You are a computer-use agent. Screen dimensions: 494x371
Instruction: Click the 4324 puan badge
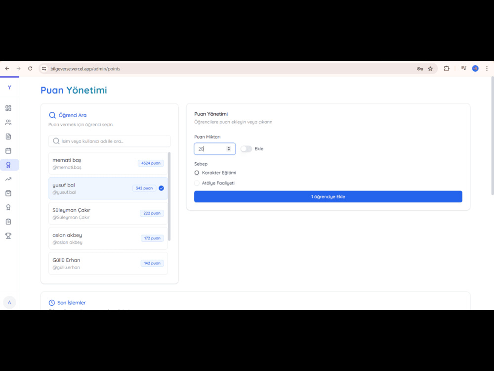[x=151, y=163]
